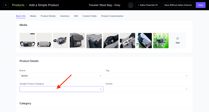Viewport: 209px width, 112px height.
Task: Click the dark circular avatar icon
Action: pyautogui.click(x=131, y=5)
